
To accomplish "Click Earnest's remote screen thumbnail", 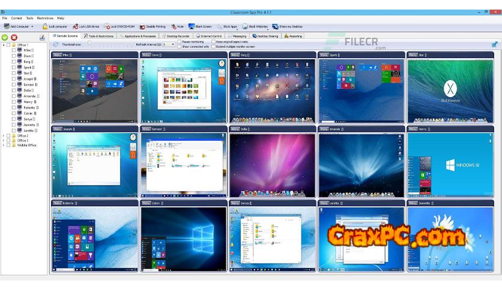I will point(184,165).
